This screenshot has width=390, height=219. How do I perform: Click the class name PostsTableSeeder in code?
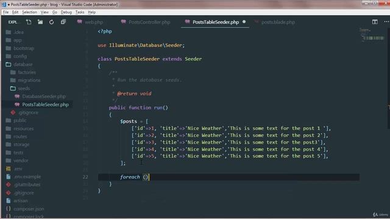click(137, 59)
